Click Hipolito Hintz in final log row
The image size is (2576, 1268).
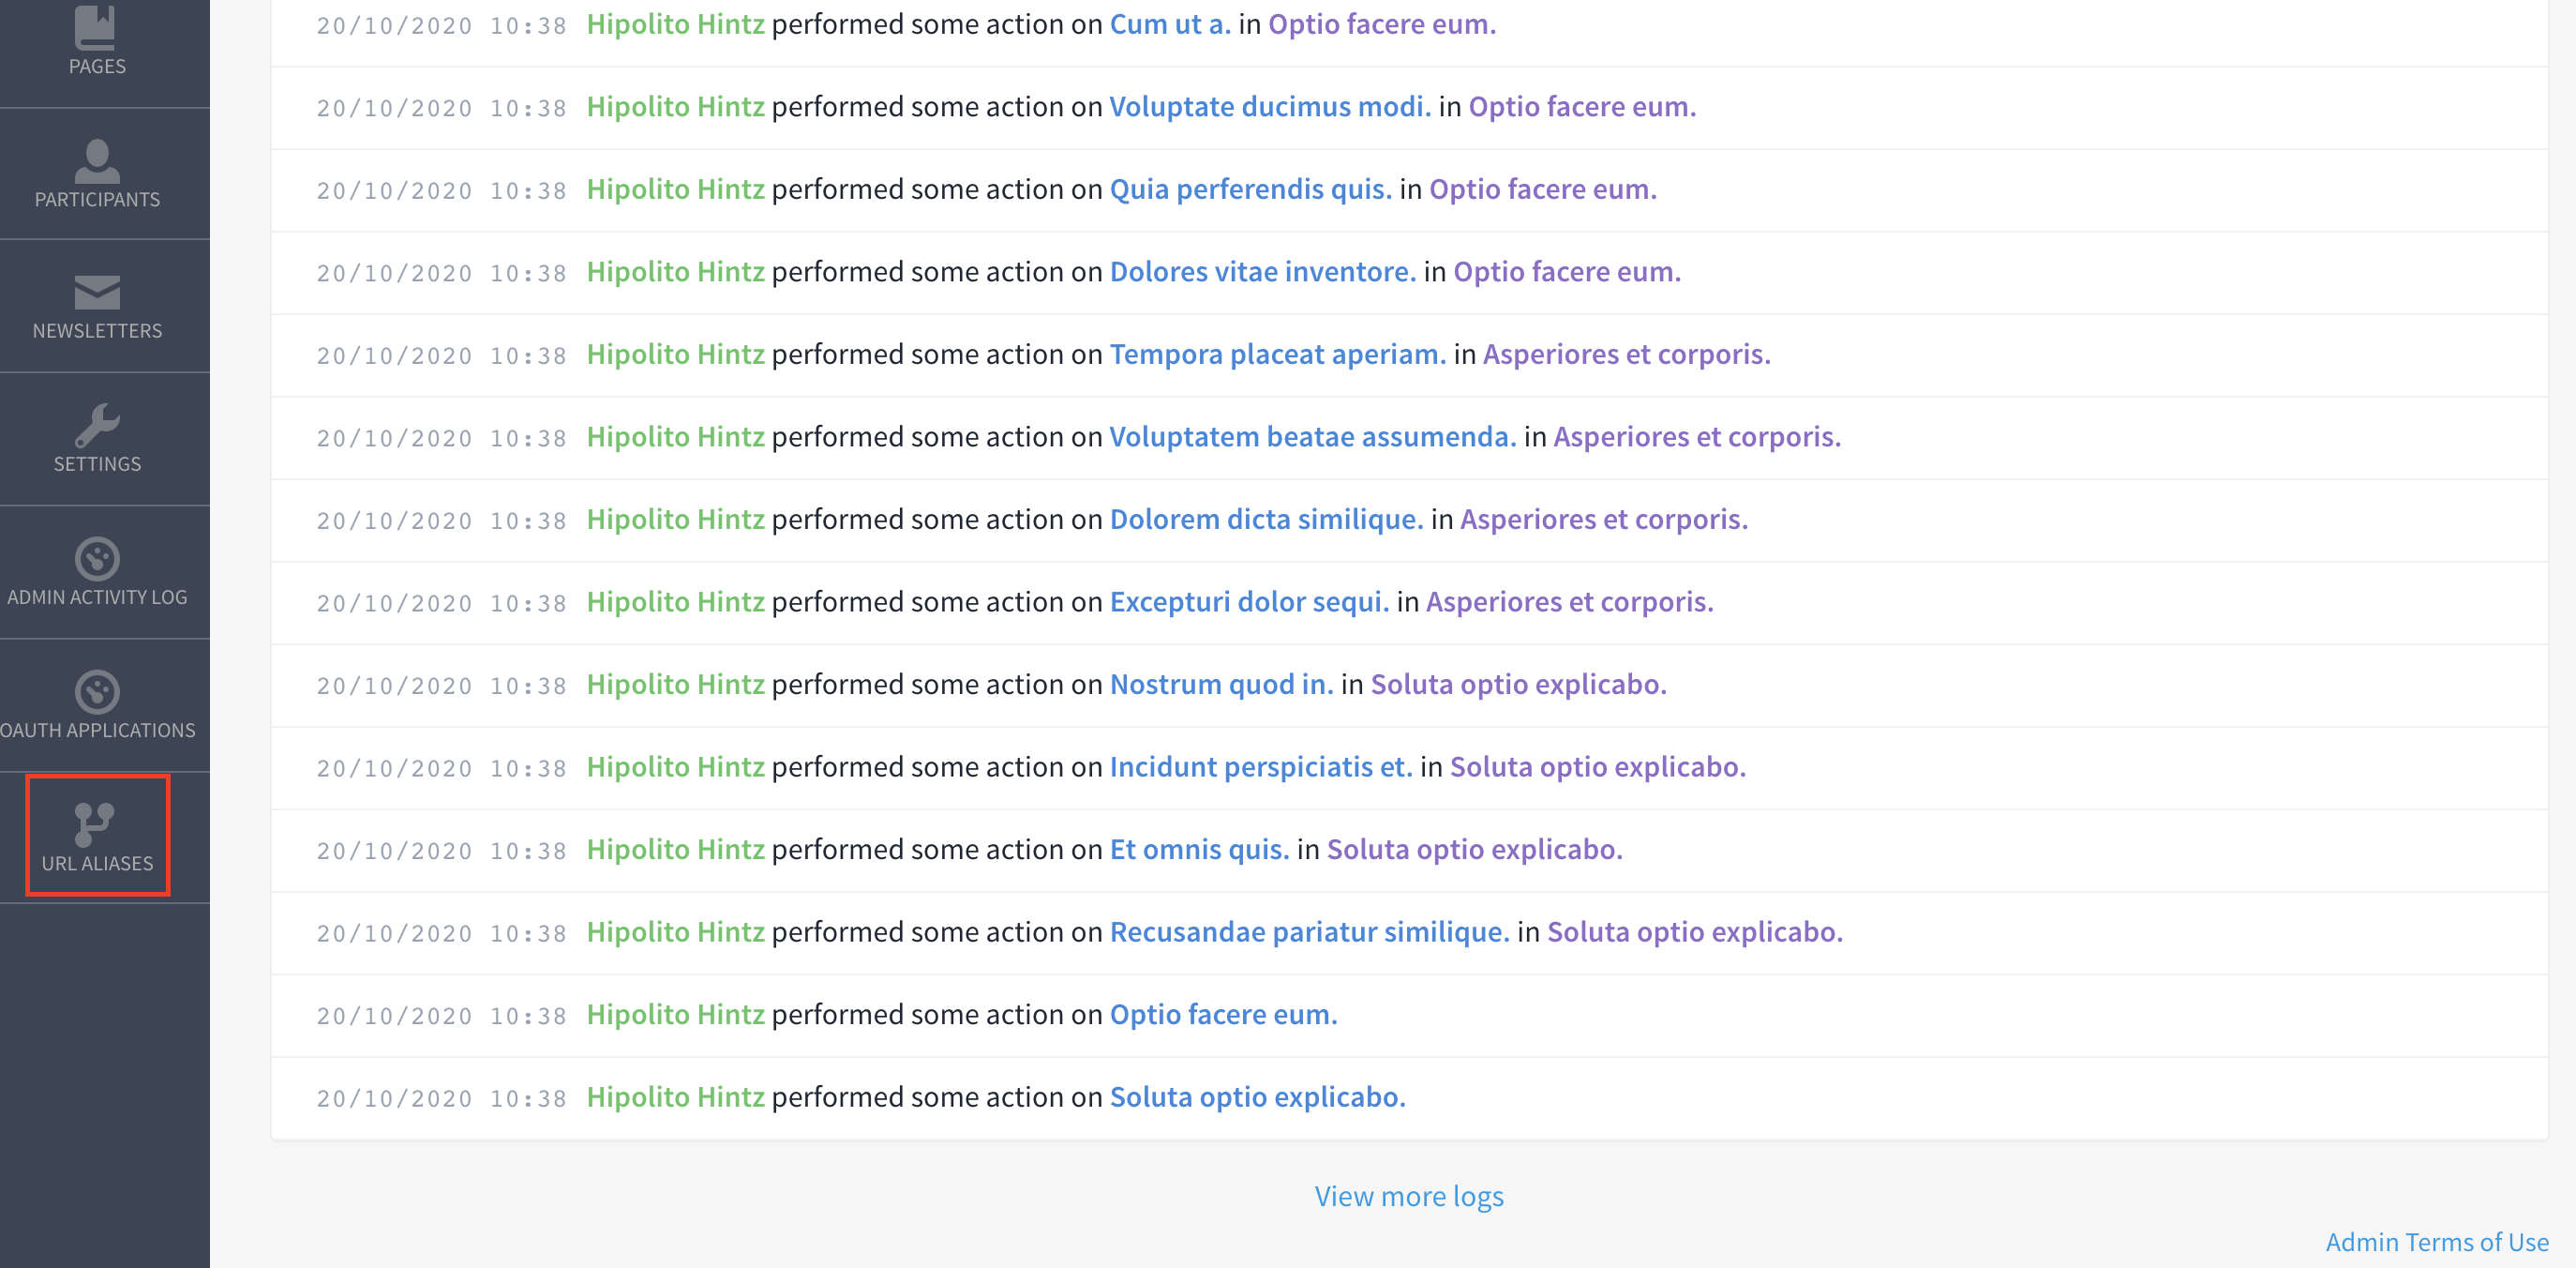pyautogui.click(x=675, y=1097)
